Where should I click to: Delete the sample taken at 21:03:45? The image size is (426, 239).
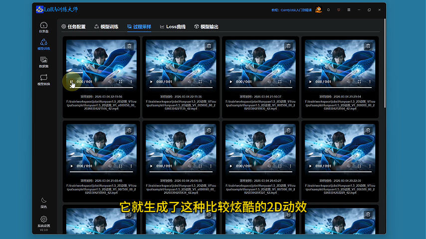pos(129,130)
